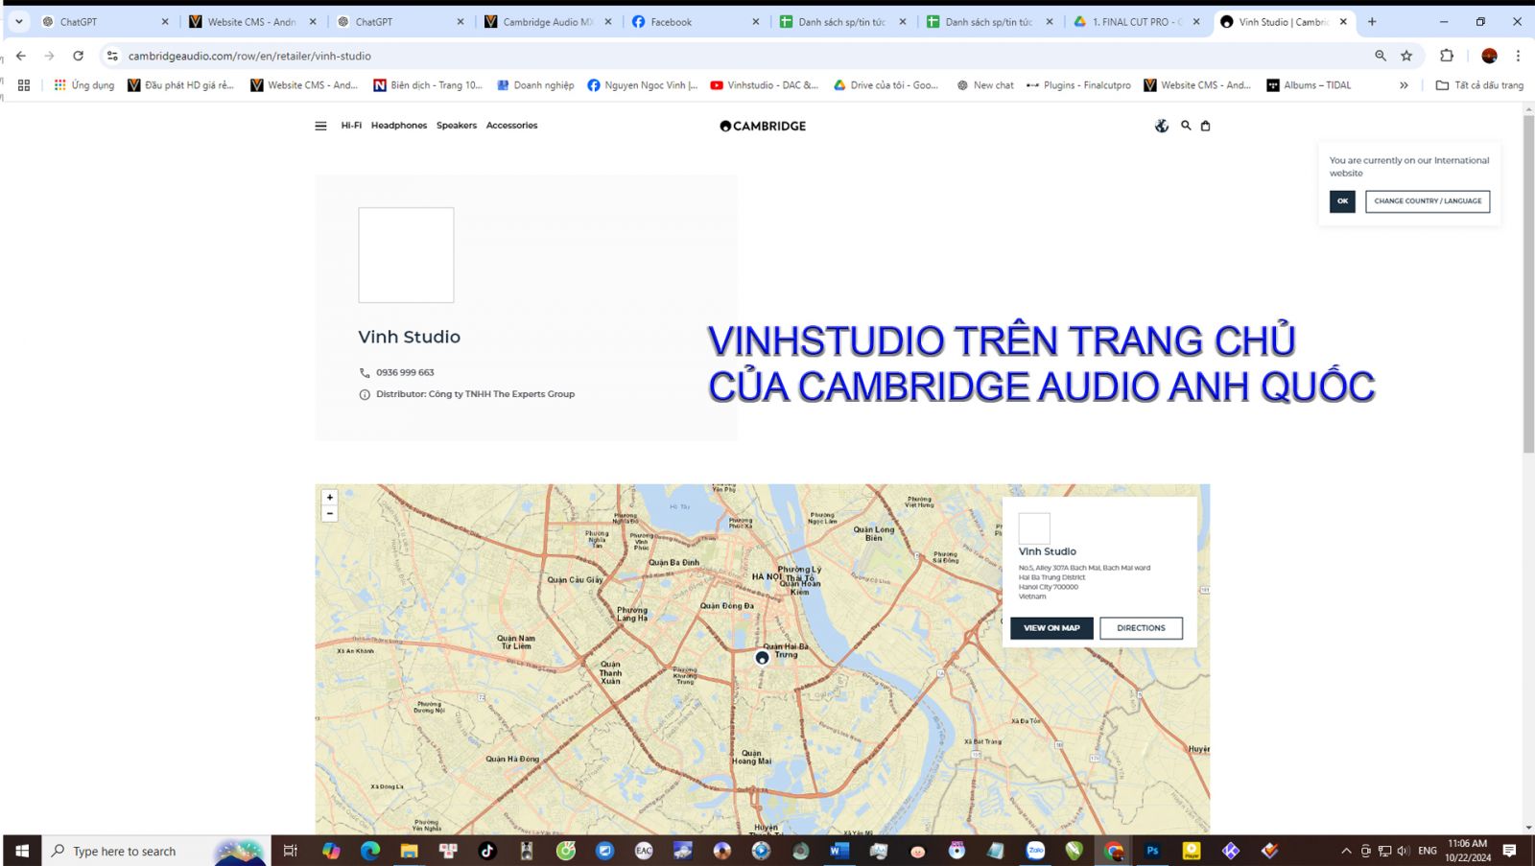The width and height of the screenshot is (1535, 866).
Task: Open Vinhstudio - DAC YouTube bookmark
Action: tap(765, 85)
